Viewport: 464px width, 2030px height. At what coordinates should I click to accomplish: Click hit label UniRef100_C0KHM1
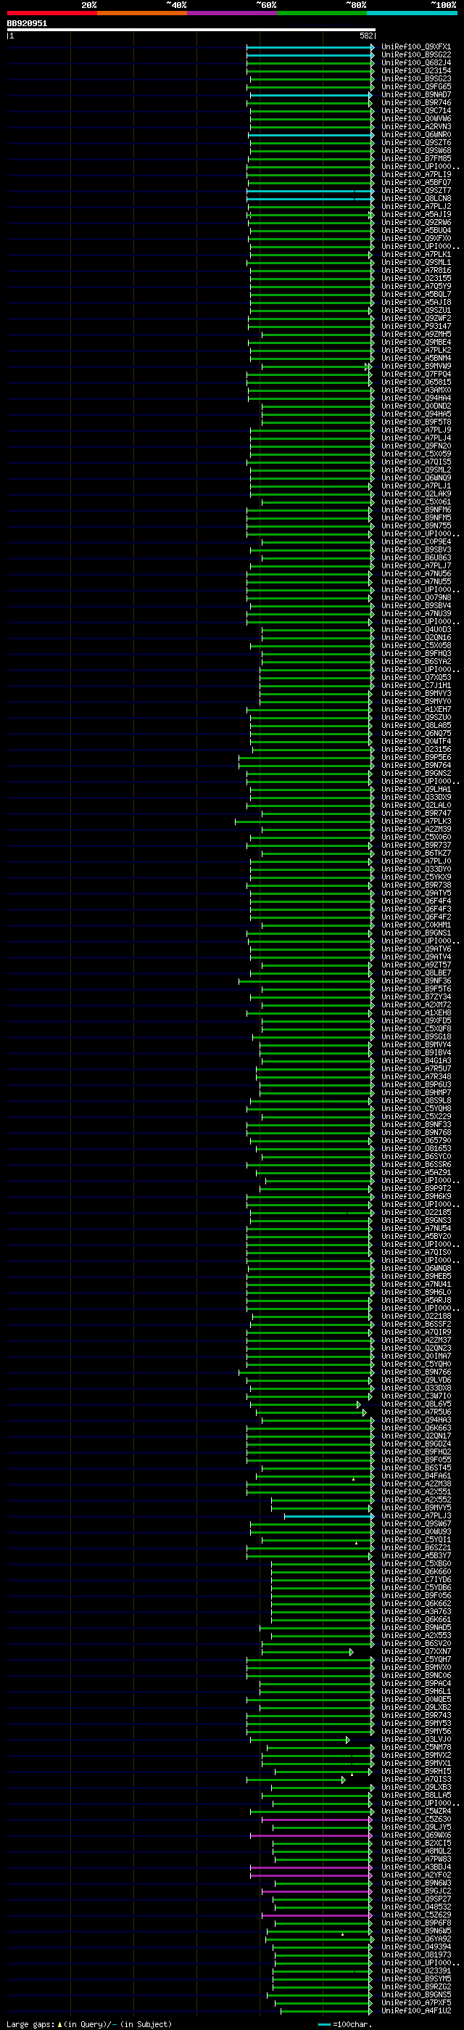(416, 925)
